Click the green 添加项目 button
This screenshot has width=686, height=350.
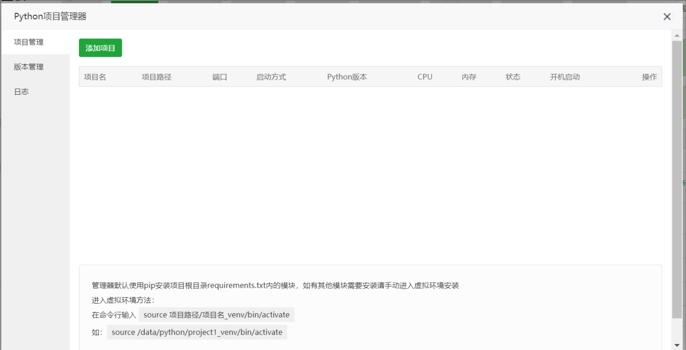(x=100, y=47)
